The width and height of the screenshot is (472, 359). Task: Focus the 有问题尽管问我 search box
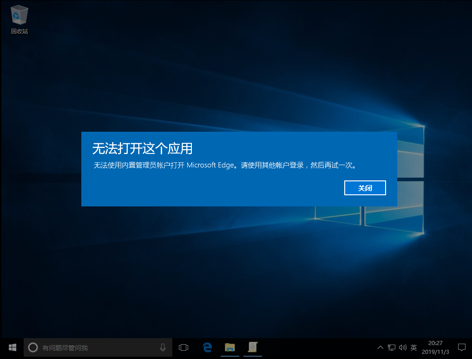[x=98, y=347]
